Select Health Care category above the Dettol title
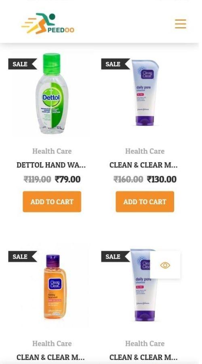The height and width of the screenshot is (364, 202). click(52, 151)
